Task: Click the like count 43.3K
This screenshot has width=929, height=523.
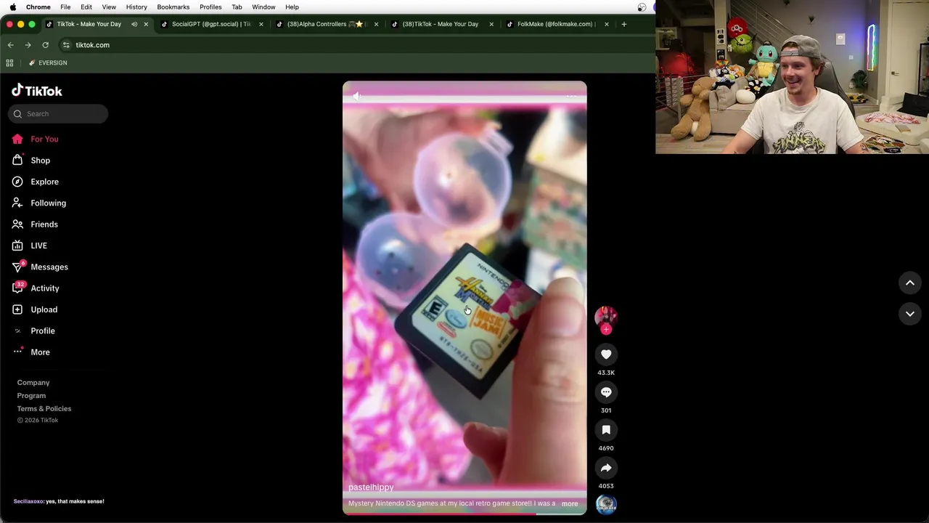Action: [606, 373]
